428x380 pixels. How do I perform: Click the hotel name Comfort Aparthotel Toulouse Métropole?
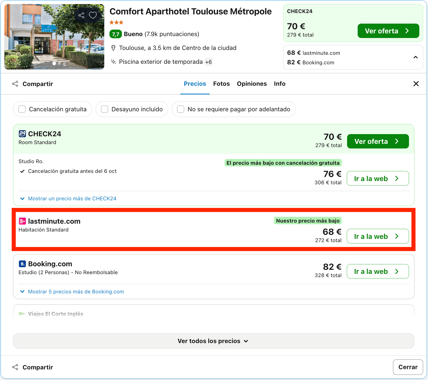tap(190, 11)
